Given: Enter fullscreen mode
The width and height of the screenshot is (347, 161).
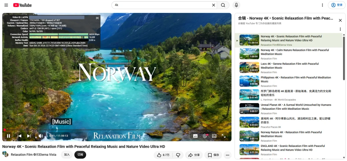Looking at the screenshot, I should (224, 136).
